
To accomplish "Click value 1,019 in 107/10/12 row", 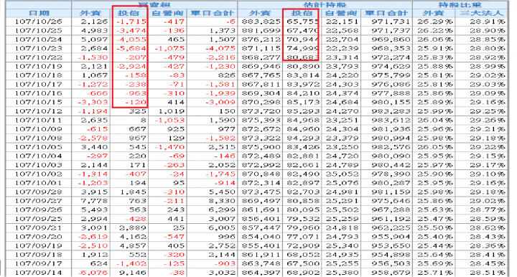I will click(x=170, y=111).
